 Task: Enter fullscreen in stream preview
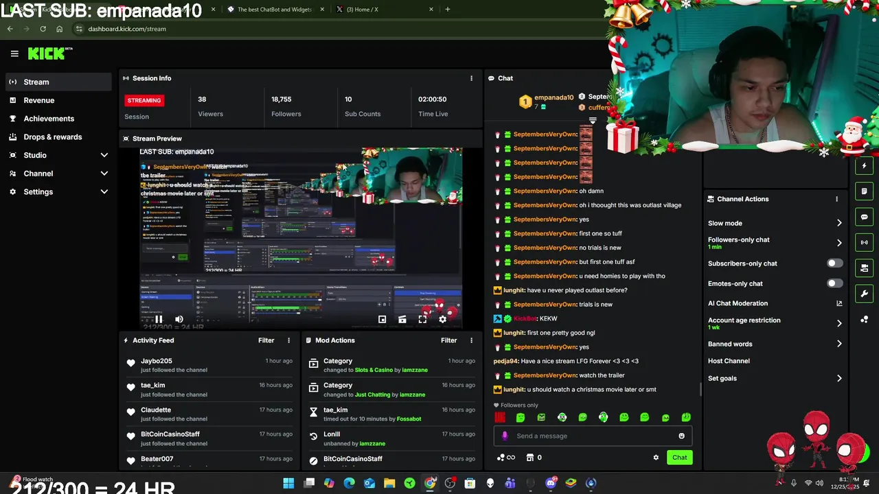(x=422, y=319)
